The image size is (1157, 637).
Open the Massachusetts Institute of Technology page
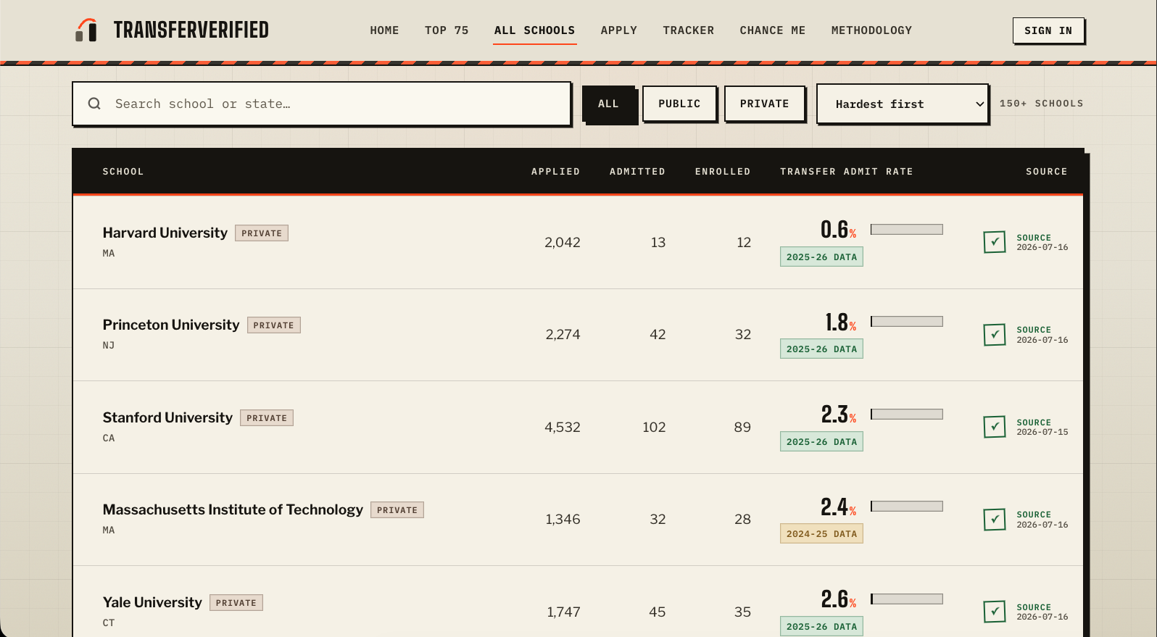pyautogui.click(x=233, y=509)
